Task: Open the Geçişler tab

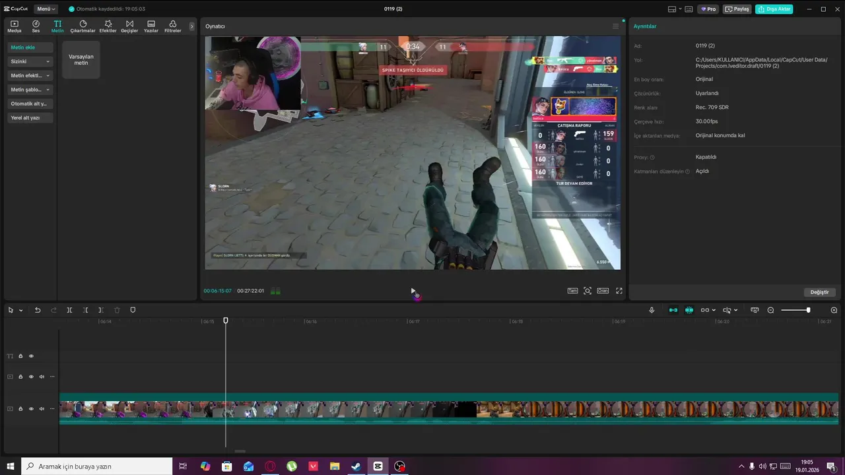Action: [x=129, y=26]
